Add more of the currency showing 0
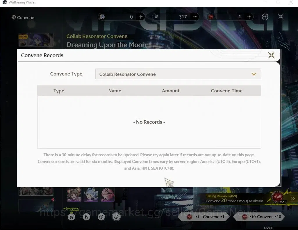The width and height of the screenshot is (298, 230). (141, 17)
